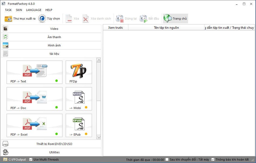Click Xóa danh sách clear list icon

click(85, 19)
